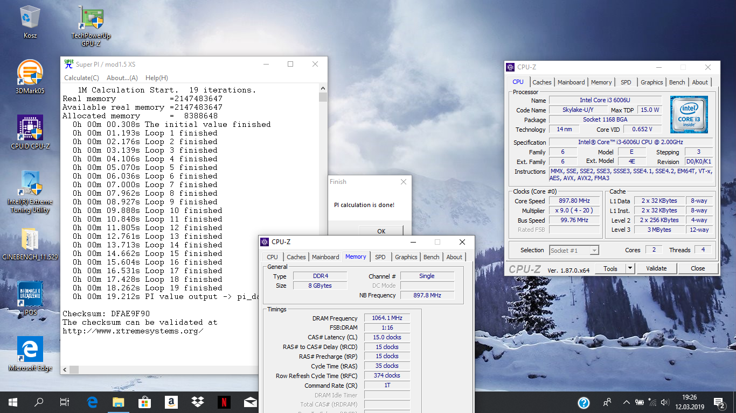The image size is (736, 413).
Task: Open the Calculate(C) menu in Super PI
Action: (x=81, y=78)
